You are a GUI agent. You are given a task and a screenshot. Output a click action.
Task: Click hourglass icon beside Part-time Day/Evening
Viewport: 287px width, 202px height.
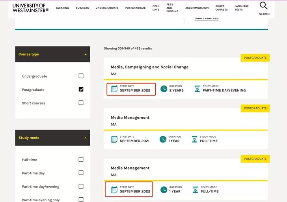click(197, 89)
